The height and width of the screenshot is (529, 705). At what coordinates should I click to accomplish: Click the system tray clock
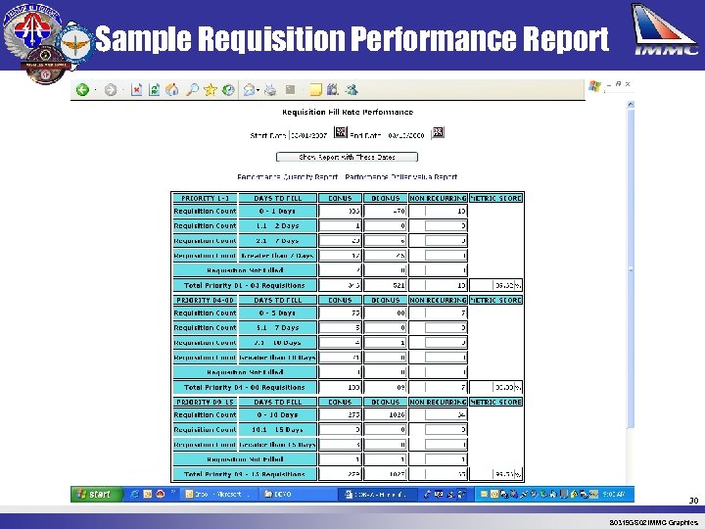614,494
